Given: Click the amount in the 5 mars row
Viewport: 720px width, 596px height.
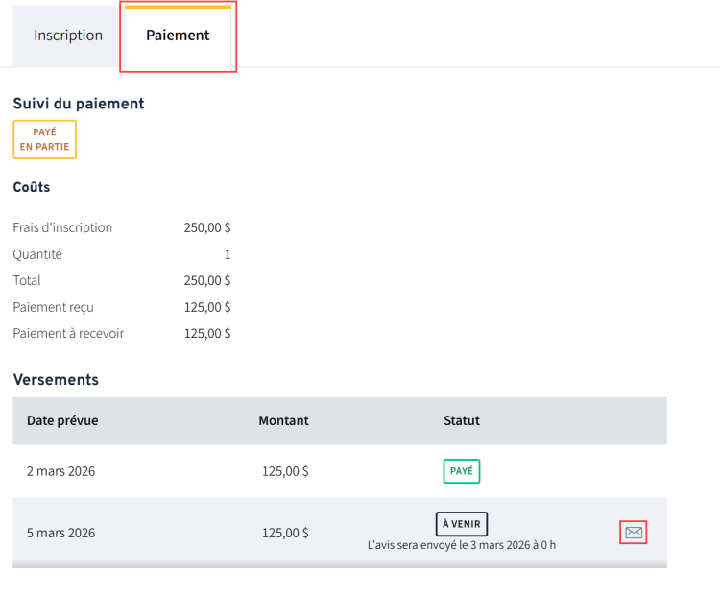Looking at the screenshot, I should coord(285,533).
